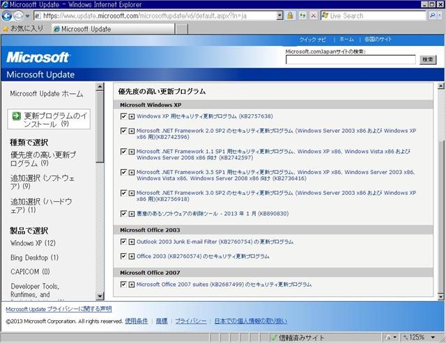Select 追加選択 (ソフトウェア) (9) category
The image size is (446, 343).
point(43,182)
